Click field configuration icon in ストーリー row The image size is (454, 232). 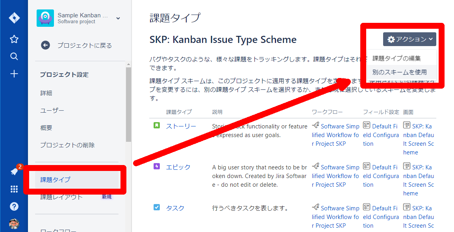[x=367, y=125]
